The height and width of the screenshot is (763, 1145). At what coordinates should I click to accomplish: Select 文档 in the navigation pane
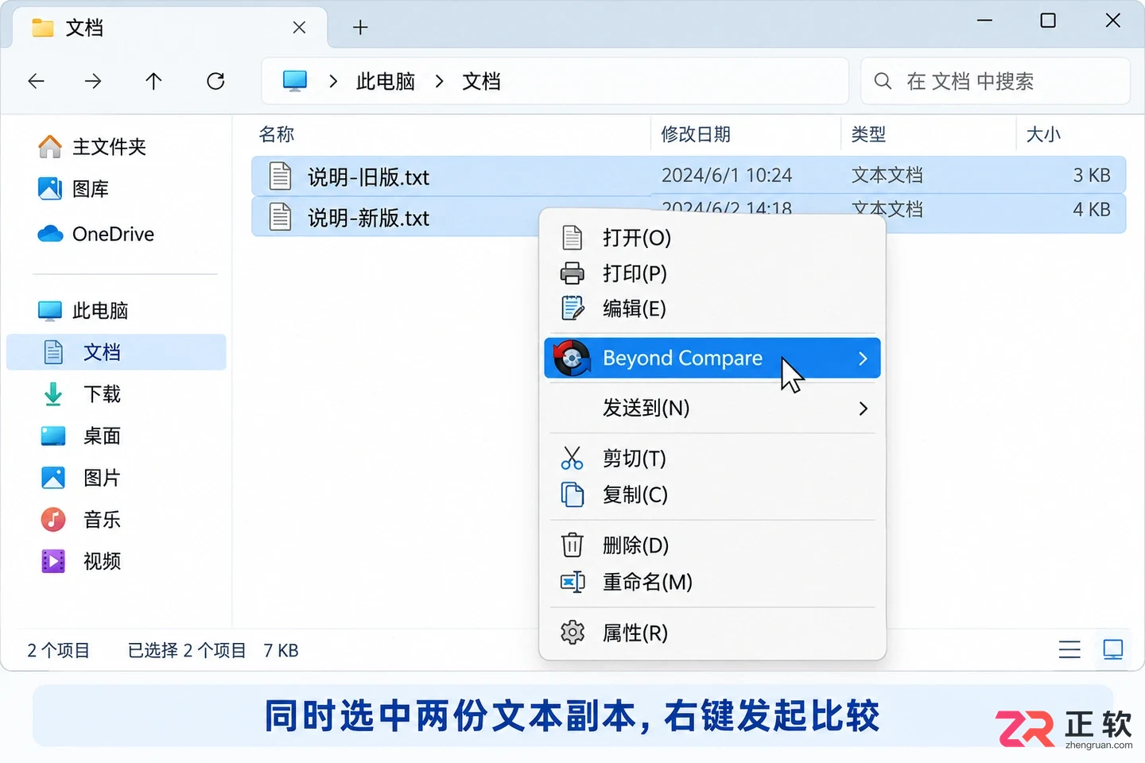click(116, 352)
